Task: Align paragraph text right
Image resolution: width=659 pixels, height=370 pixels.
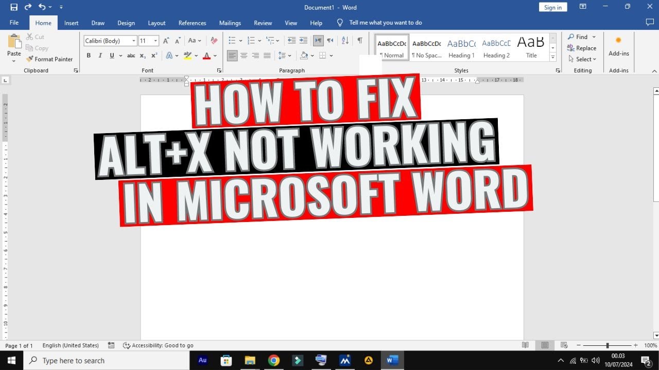Action: click(x=255, y=55)
